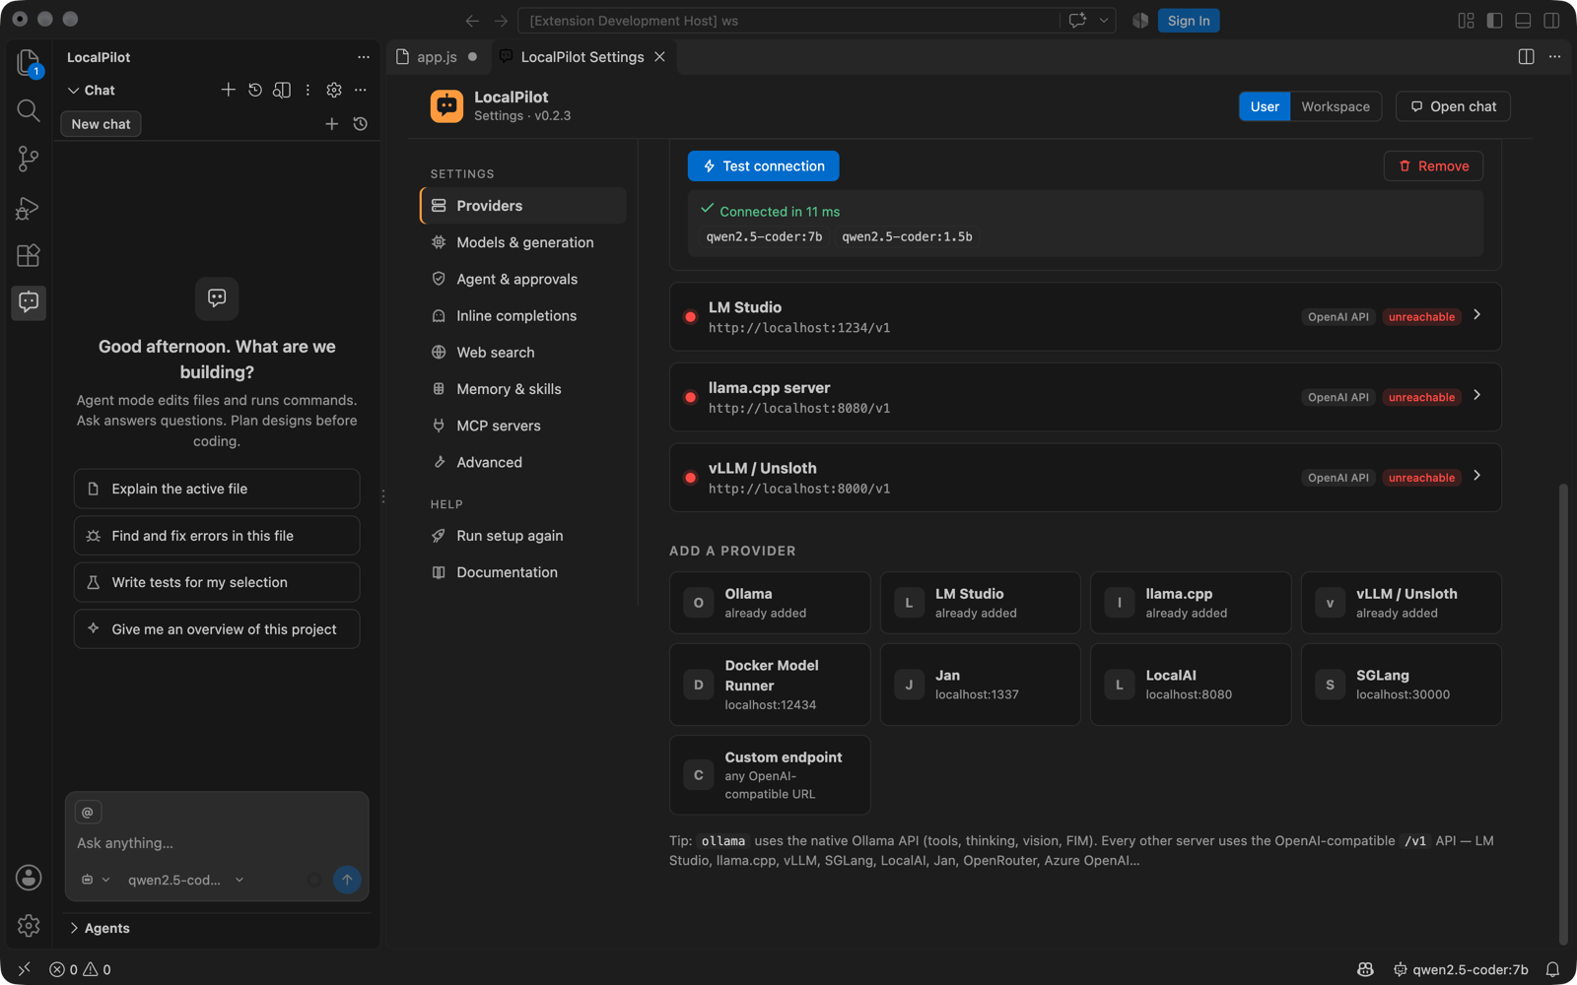Open MCP servers settings
Viewport: 1577px width, 985px height.
coord(523,426)
